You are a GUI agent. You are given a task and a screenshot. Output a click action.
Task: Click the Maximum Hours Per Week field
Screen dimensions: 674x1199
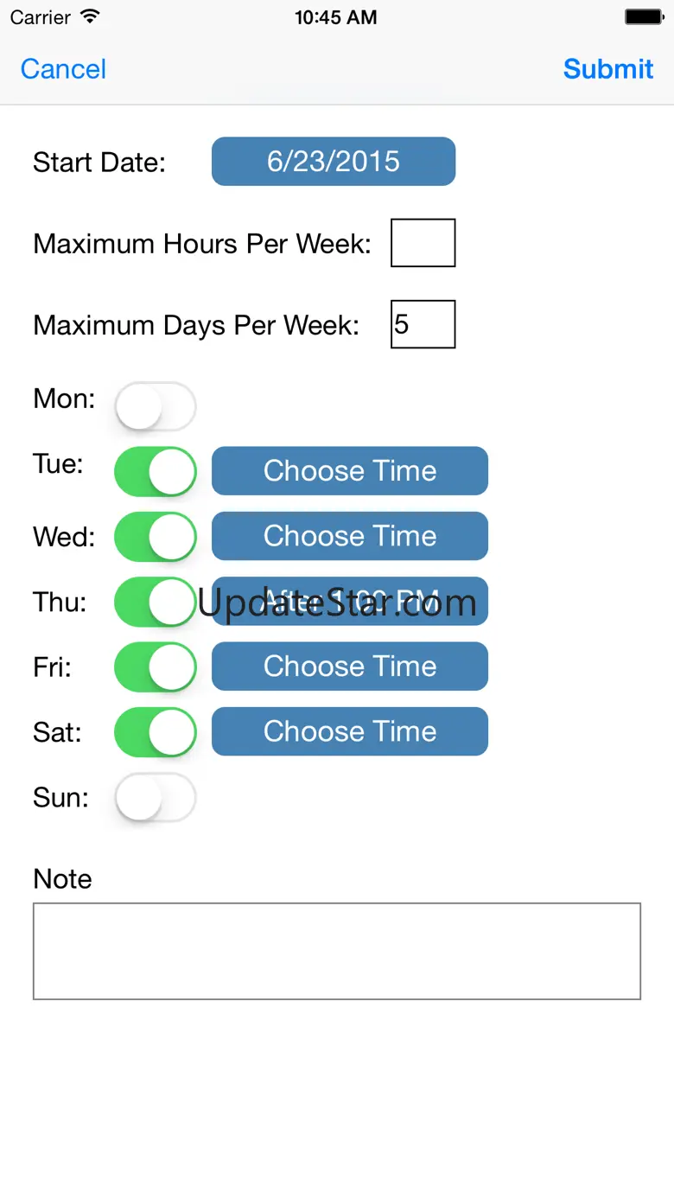tap(423, 243)
